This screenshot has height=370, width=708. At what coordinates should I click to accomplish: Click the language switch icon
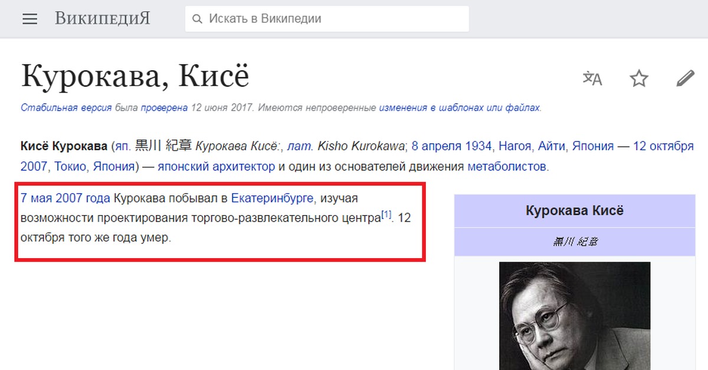[592, 78]
